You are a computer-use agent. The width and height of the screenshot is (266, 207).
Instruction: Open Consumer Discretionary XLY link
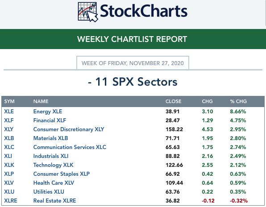(69, 129)
